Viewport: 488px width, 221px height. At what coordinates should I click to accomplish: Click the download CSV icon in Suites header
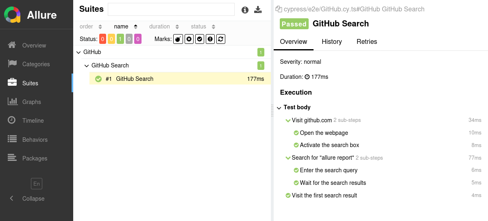[x=258, y=10]
